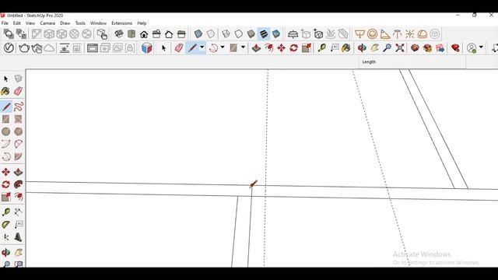Viewport: 498px width, 280px height.
Task: Select Zoom magnifier tool in top toolbar
Action: (387, 48)
